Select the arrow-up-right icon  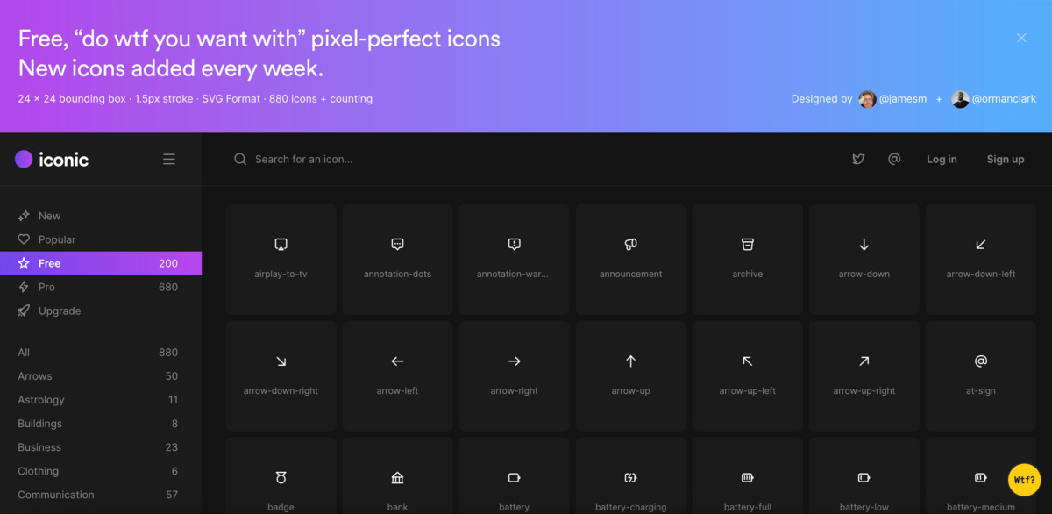[864, 375]
